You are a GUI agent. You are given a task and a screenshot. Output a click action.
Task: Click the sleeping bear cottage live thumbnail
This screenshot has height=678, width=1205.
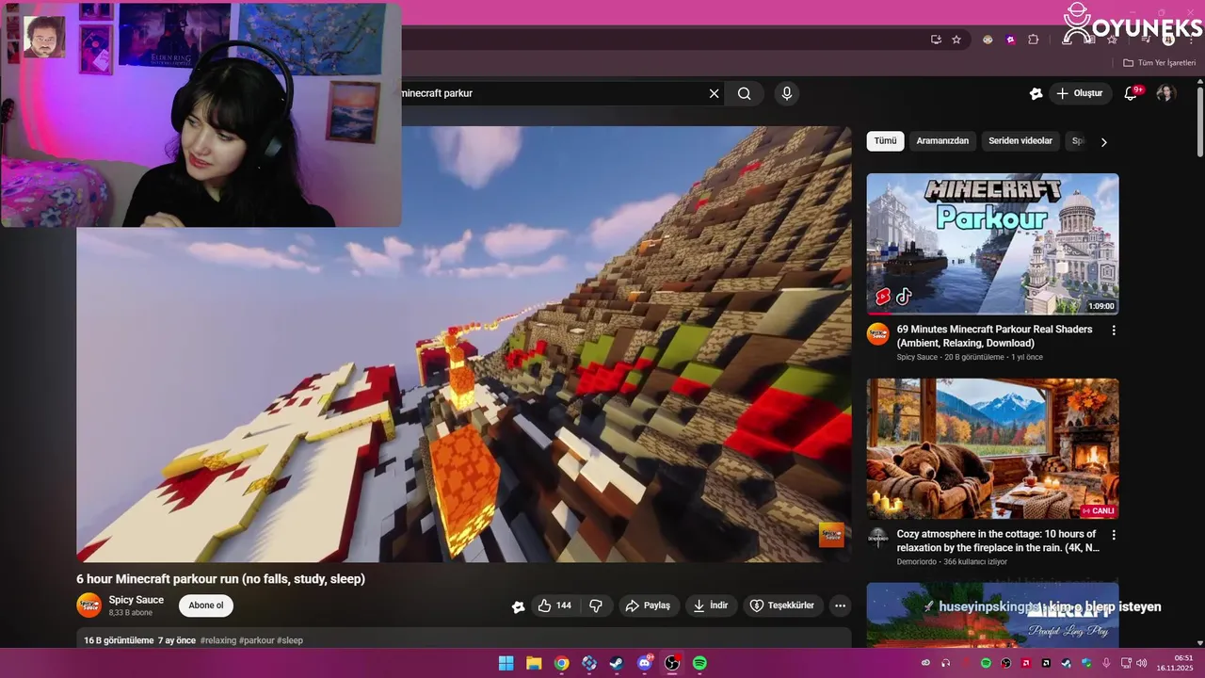(x=993, y=448)
